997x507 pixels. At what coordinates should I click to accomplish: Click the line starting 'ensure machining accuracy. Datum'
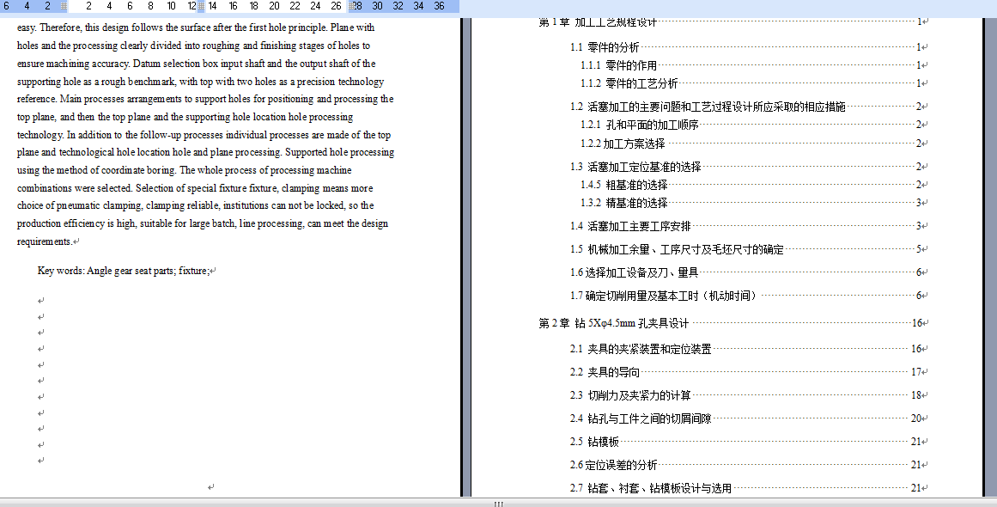[x=197, y=64]
